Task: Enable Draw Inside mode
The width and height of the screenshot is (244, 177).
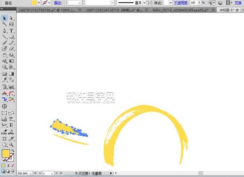Action: pos(13,171)
